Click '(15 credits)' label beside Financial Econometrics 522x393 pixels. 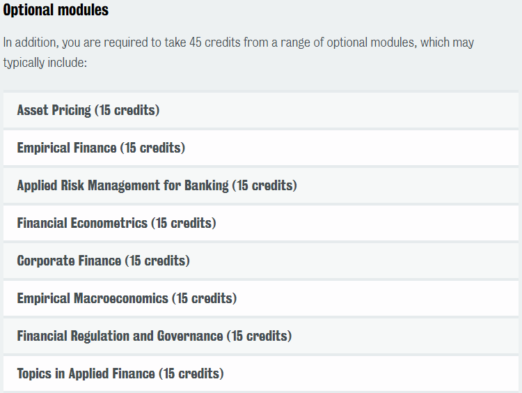coord(184,224)
